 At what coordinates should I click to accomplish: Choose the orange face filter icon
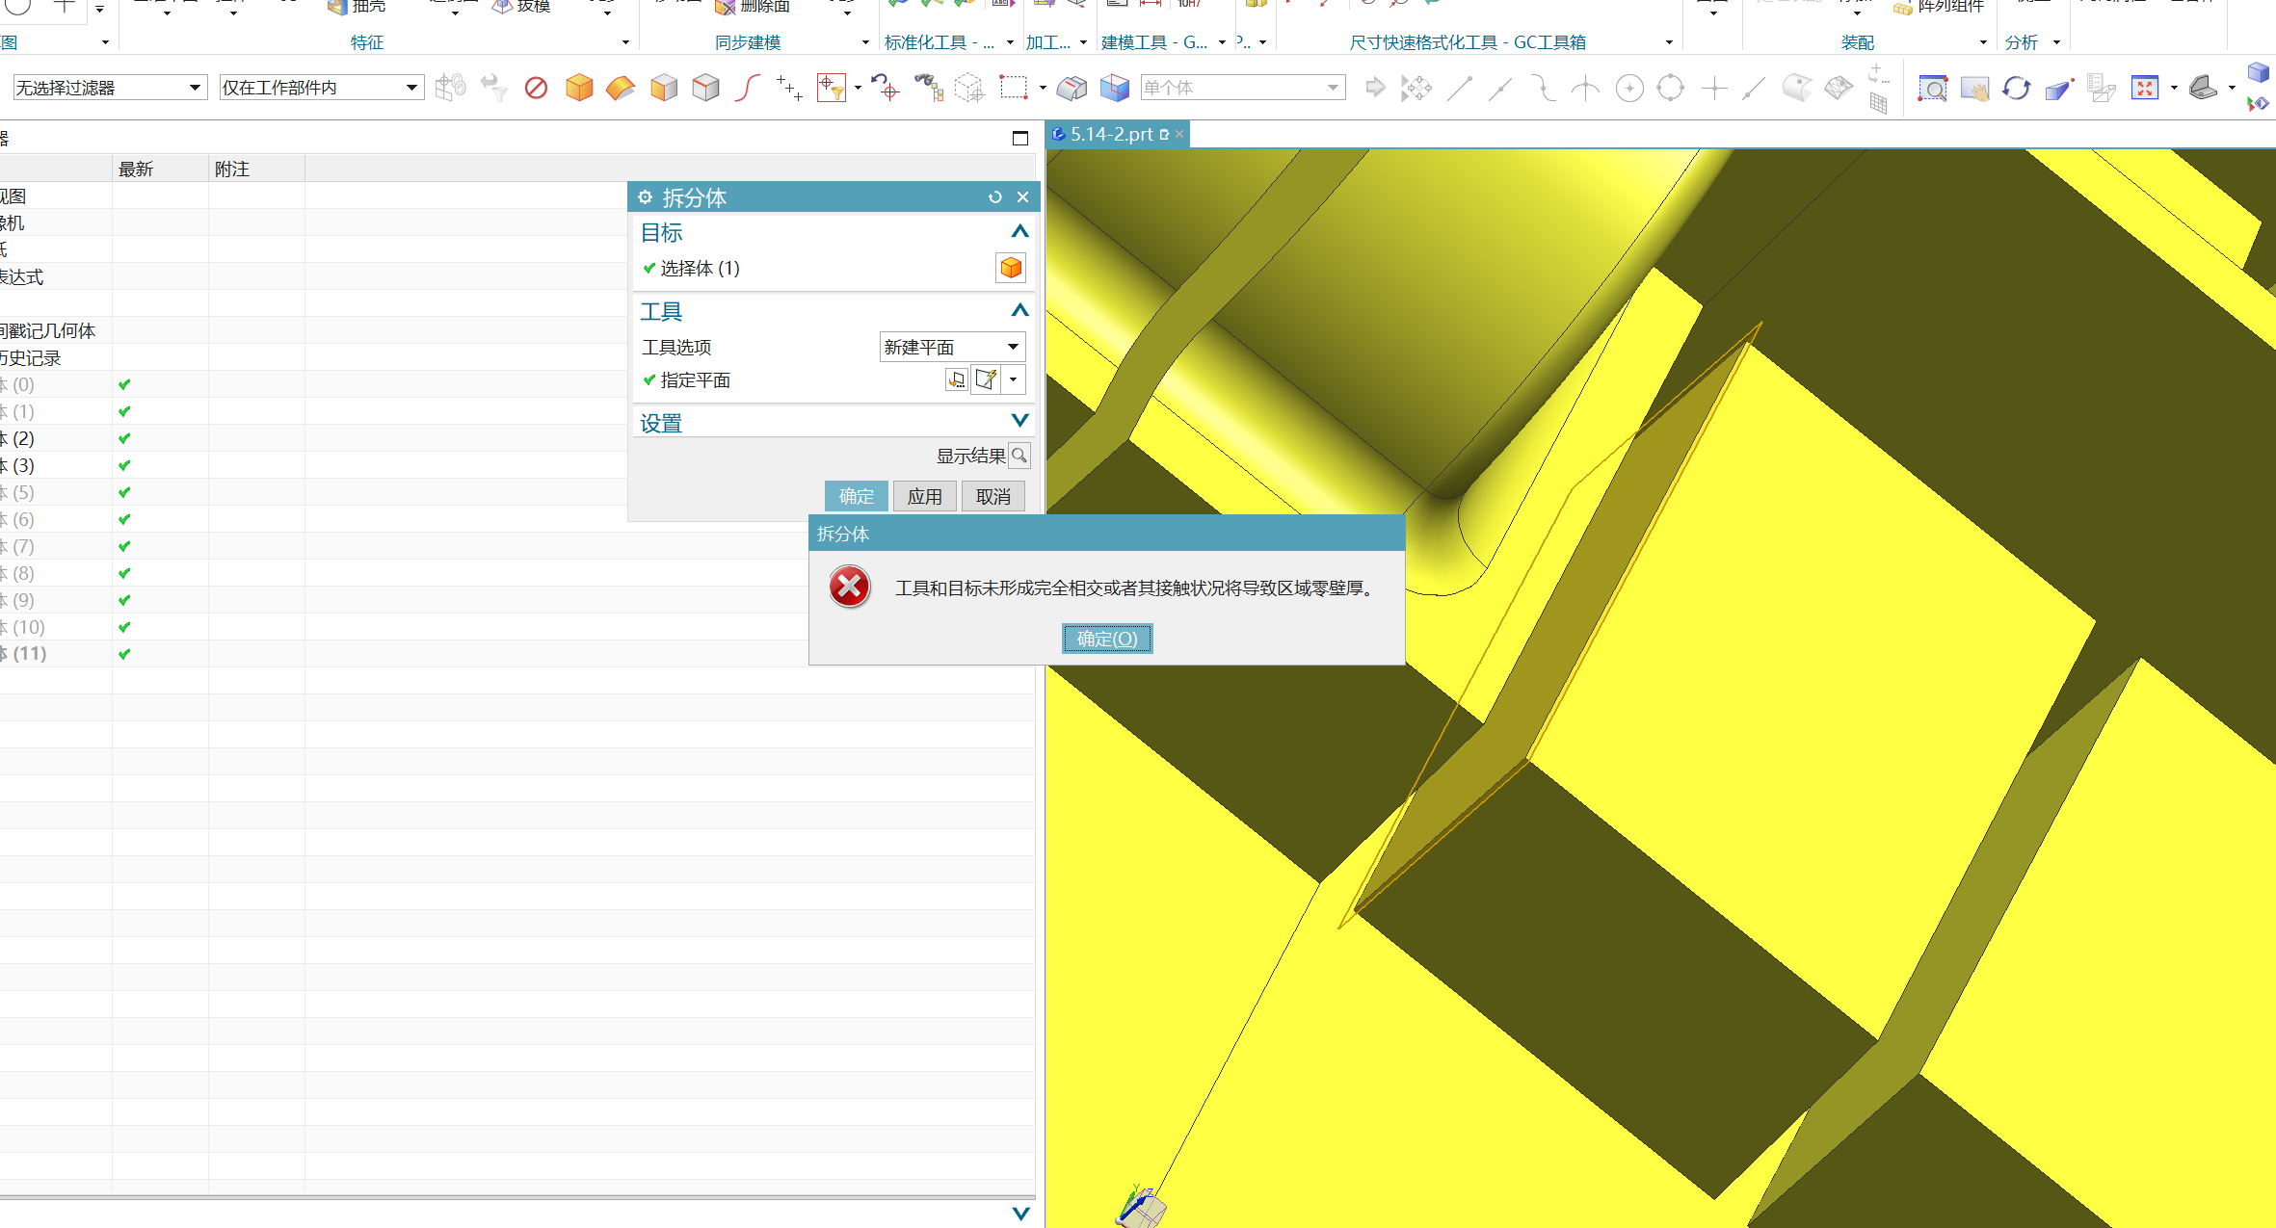(621, 88)
